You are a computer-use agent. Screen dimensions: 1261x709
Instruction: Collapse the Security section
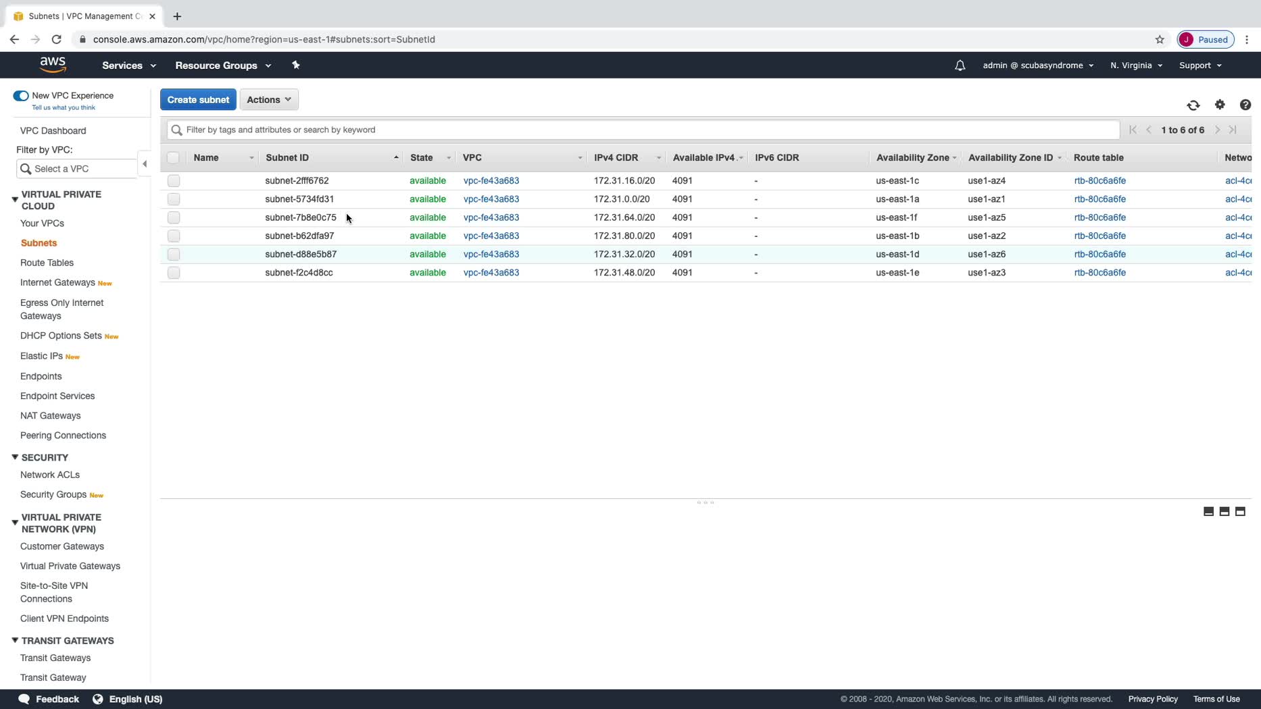tap(15, 457)
